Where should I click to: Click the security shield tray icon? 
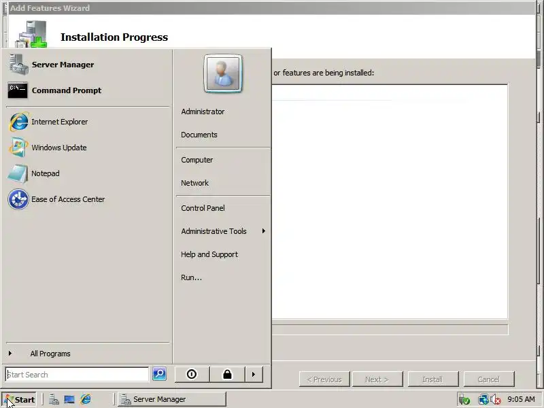(464, 400)
